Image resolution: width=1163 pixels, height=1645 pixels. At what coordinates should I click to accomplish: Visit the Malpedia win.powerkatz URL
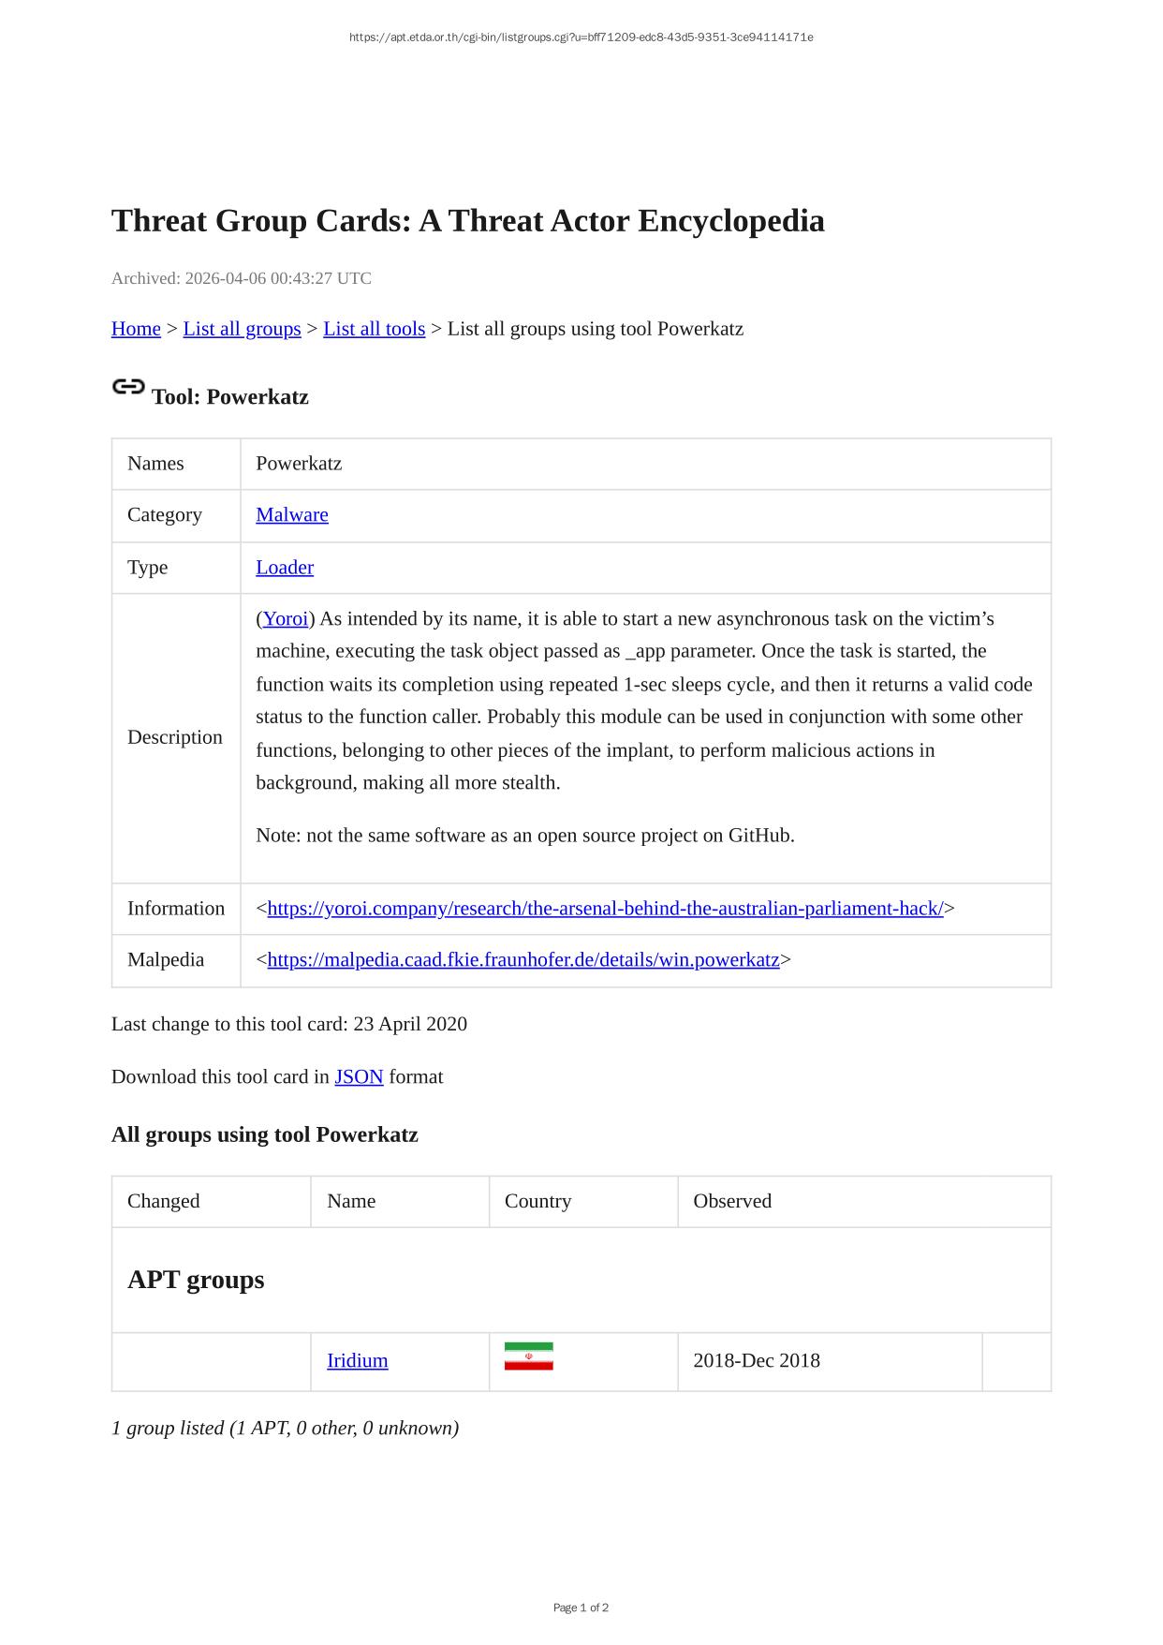pos(523,960)
